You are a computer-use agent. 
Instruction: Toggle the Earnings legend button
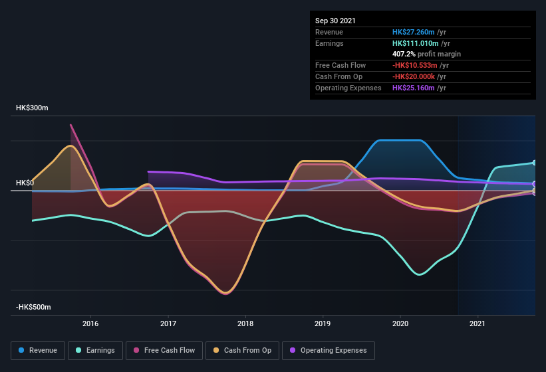[95, 351]
